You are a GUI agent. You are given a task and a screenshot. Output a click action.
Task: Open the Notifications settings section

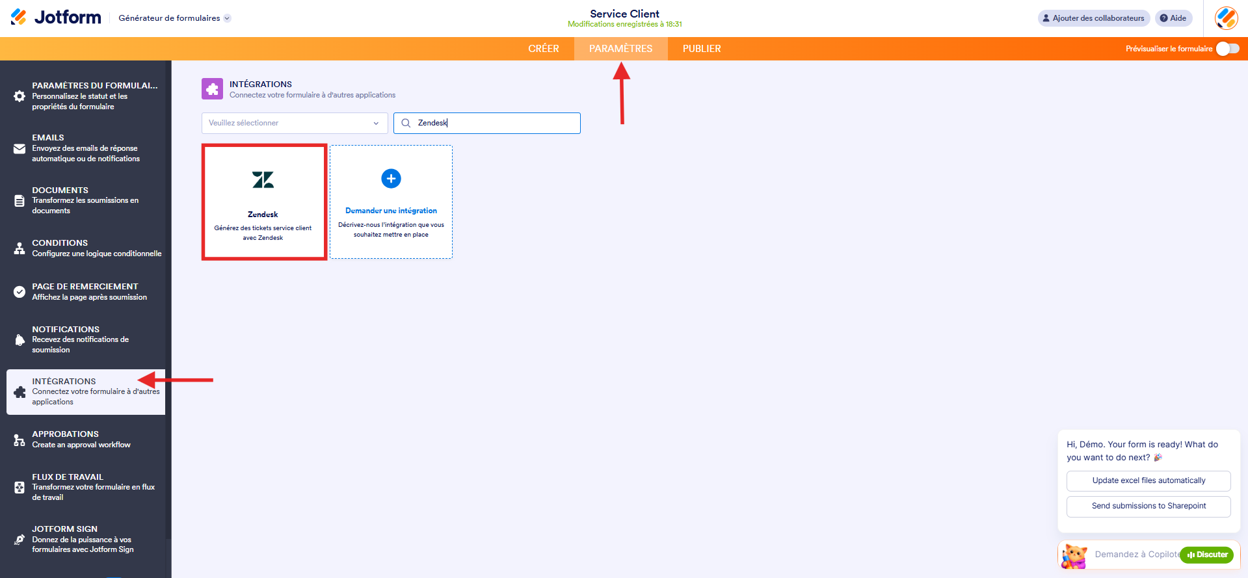pyautogui.click(x=86, y=339)
